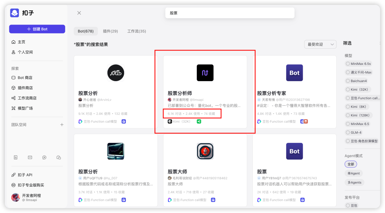Click the chat bubble icon in sidebar bottom row
This screenshot has height=213, width=385.
44,158
